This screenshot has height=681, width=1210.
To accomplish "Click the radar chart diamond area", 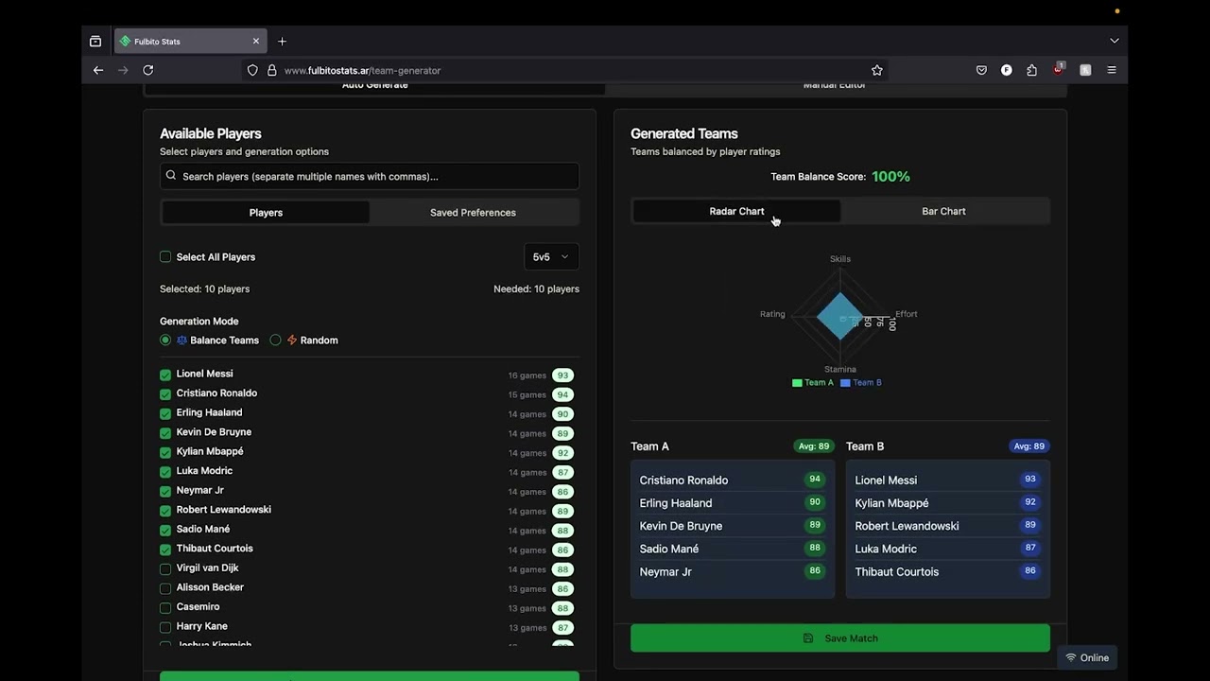I will 838,316.
